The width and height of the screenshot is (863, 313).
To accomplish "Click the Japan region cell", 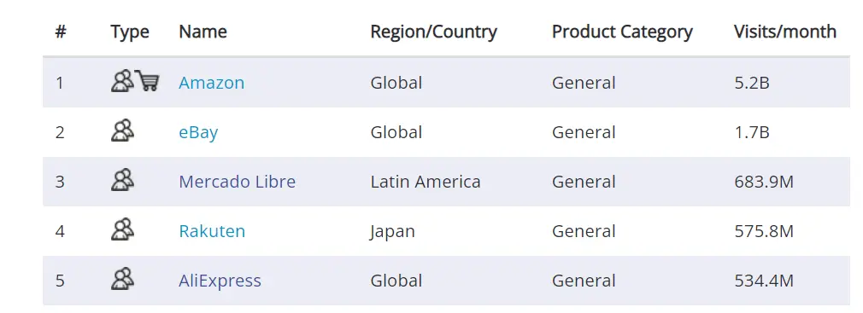I will click(392, 231).
